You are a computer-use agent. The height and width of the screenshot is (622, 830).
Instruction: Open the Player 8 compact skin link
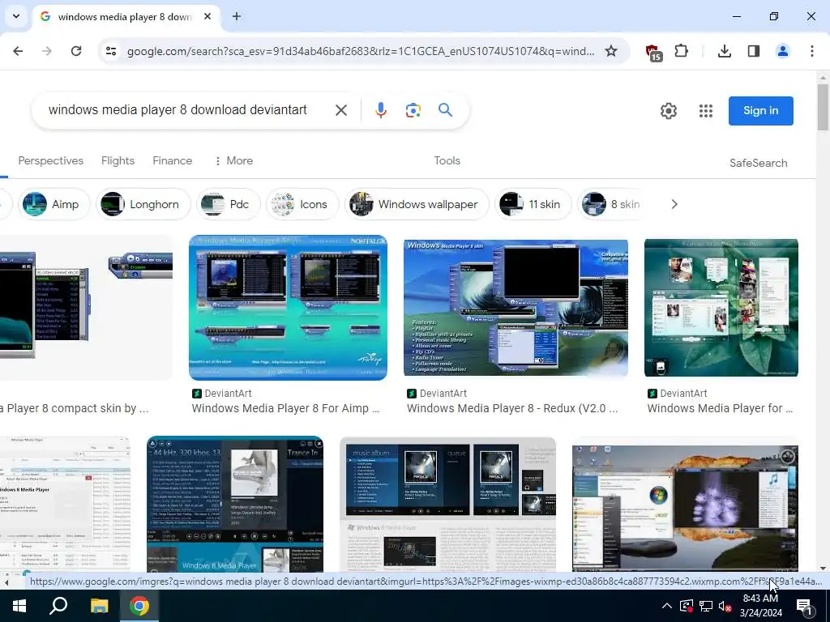click(74, 408)
